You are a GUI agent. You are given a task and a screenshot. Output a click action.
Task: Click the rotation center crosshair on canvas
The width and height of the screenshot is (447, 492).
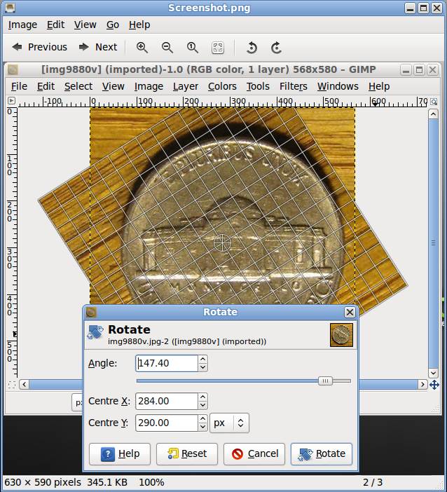tap(222, 243)
